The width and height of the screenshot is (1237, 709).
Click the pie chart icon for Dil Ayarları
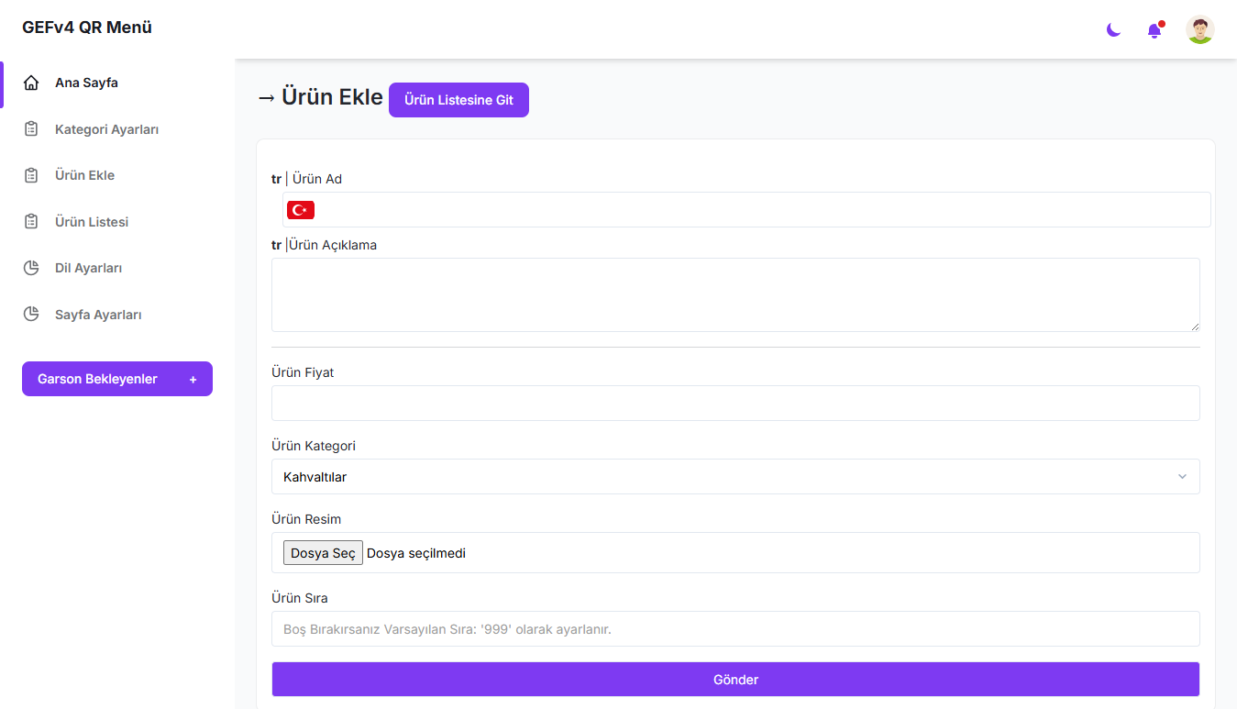pos(31,268)
